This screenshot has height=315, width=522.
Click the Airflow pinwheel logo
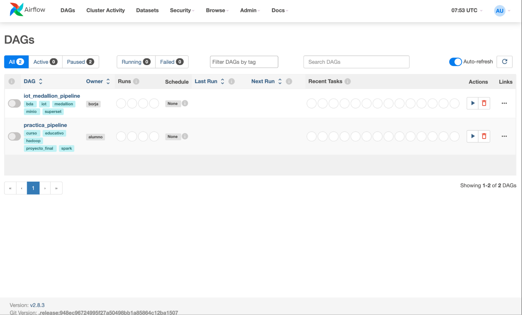16,10
